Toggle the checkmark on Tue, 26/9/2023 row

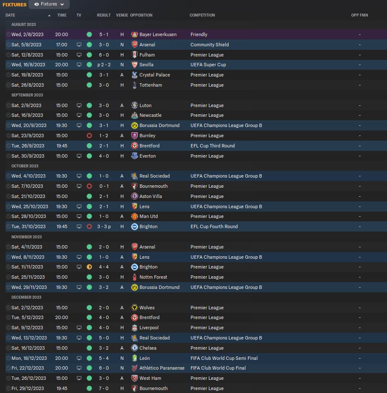[x=8, y=146]
